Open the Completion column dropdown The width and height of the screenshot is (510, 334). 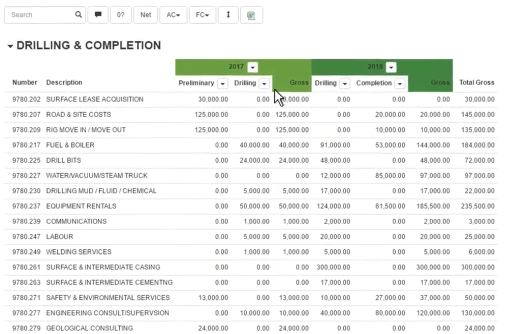(400, 84)
